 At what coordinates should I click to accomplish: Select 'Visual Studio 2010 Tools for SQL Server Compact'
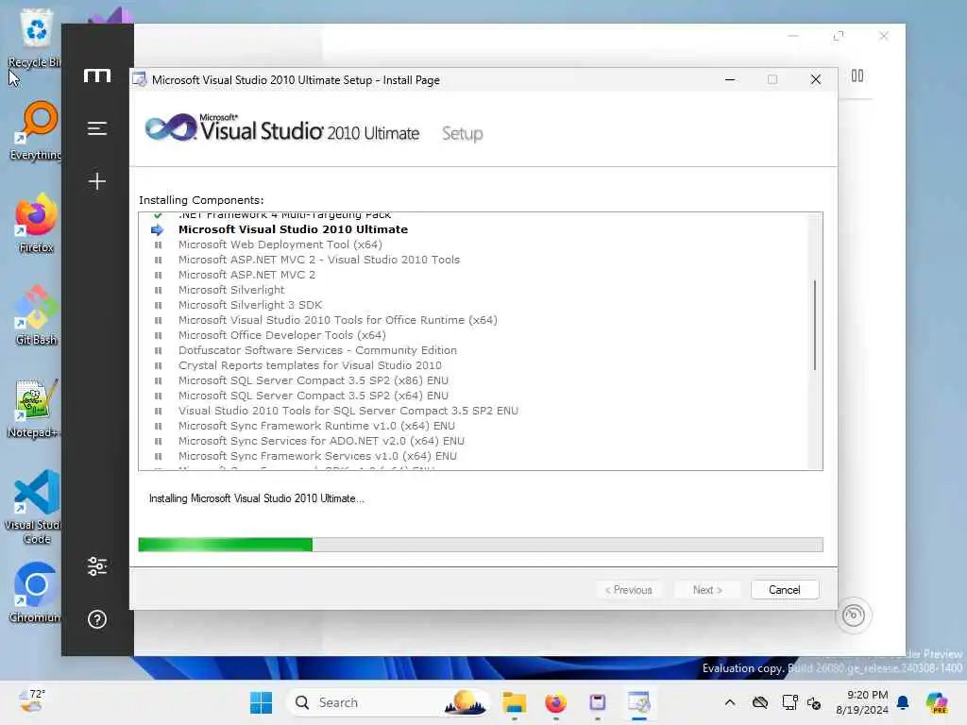[x=473, y=411]
